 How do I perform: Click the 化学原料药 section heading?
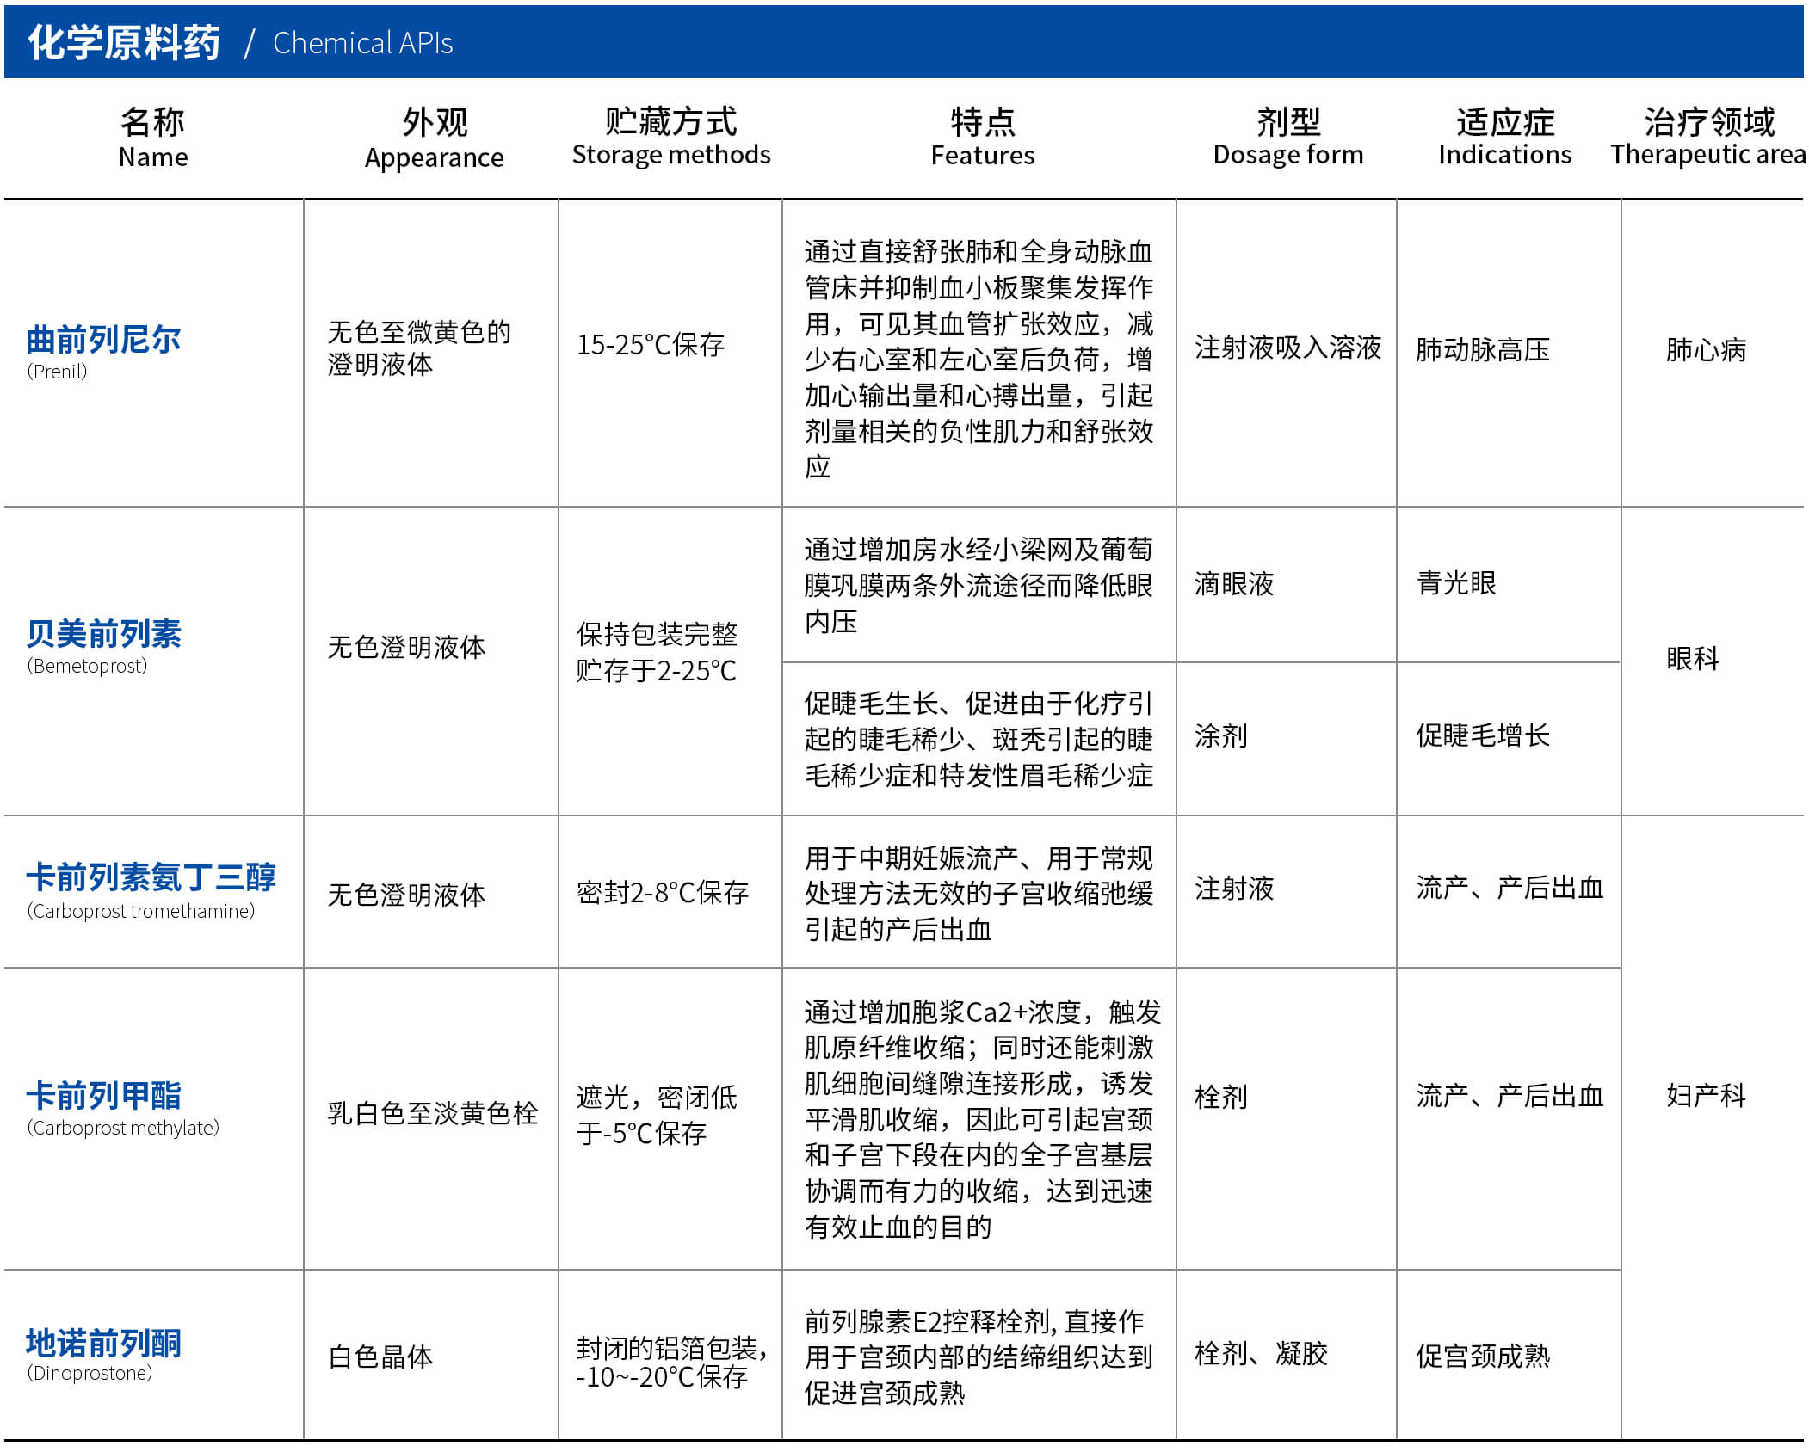pos(124,43)
